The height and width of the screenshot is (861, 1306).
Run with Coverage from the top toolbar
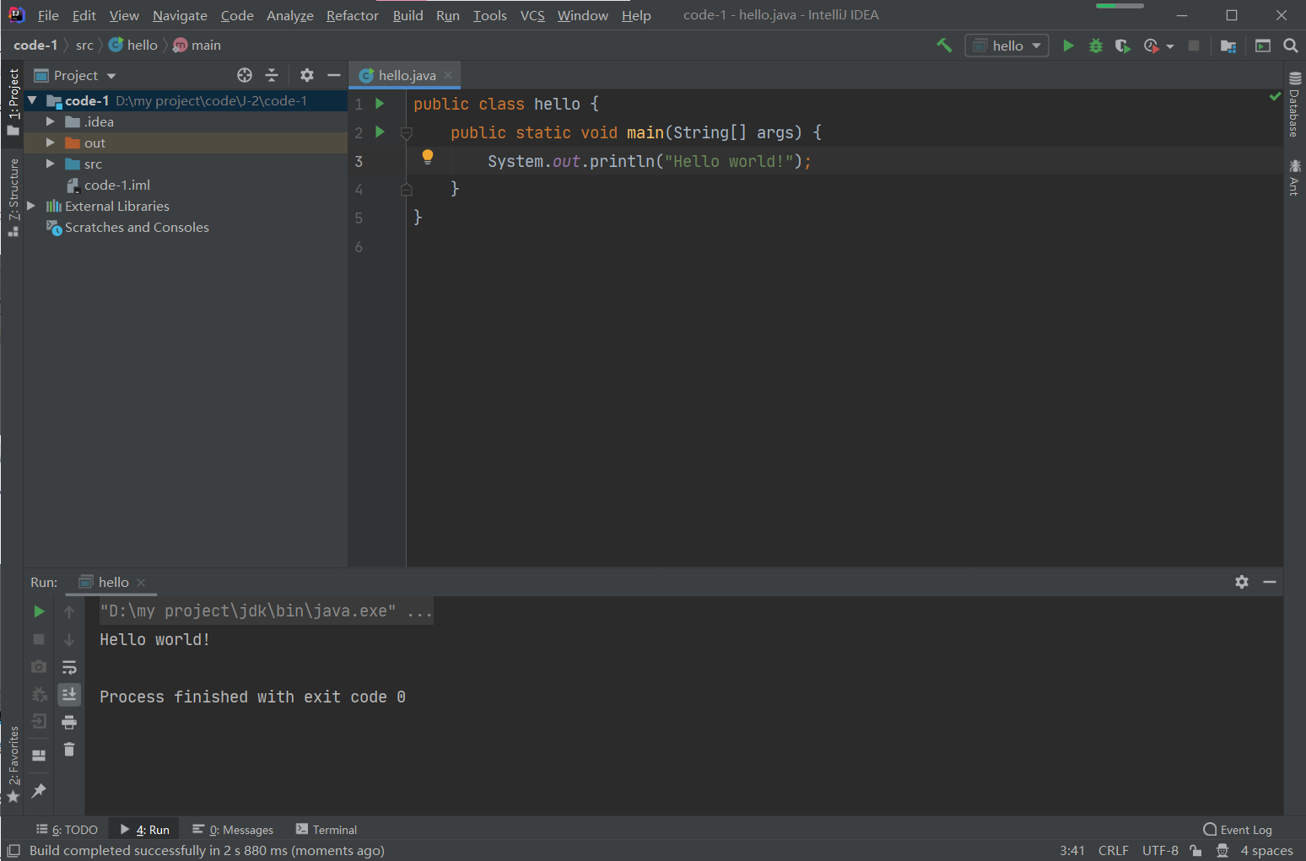[1122, 46]
